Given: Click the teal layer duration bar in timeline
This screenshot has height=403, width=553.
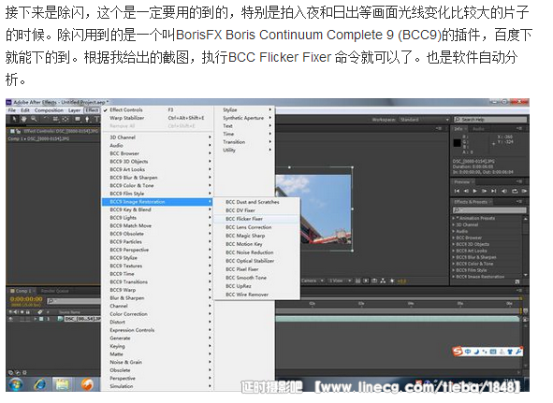Looking at the screenshot, I should pos(397,319).
